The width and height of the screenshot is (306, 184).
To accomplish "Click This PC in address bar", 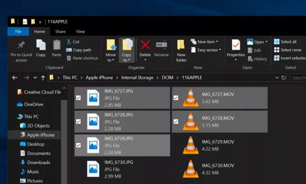I will (70, 78).
